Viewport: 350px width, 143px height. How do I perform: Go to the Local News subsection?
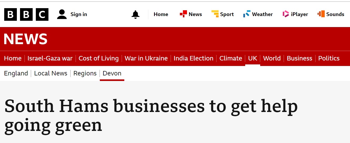tap(51, 73)
